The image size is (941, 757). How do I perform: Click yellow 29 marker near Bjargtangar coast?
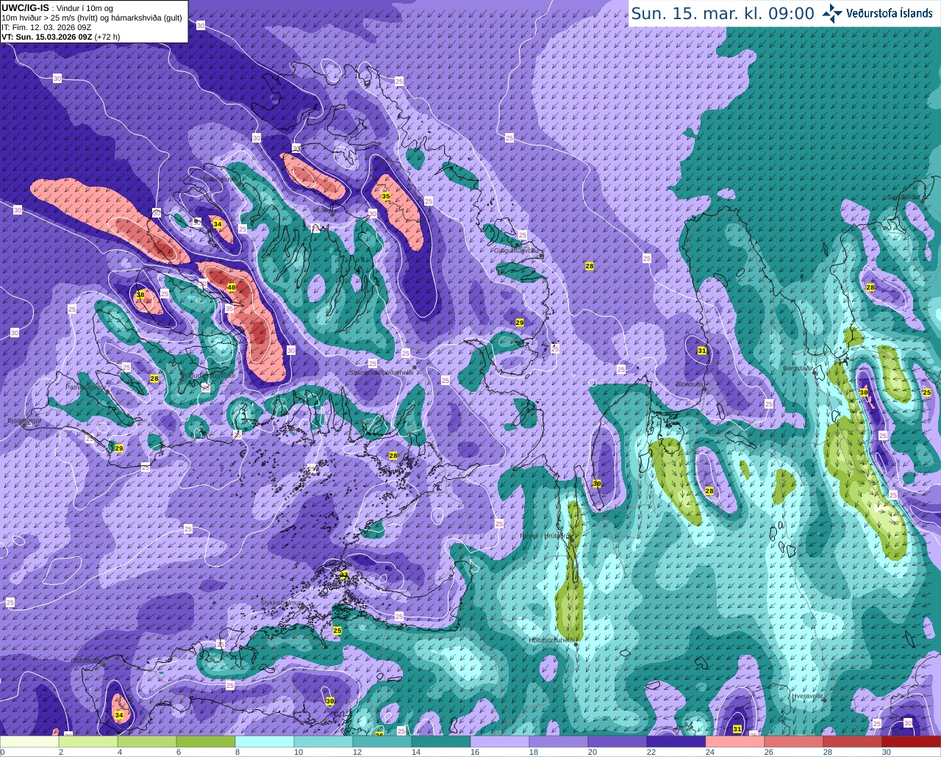(119, 448)
